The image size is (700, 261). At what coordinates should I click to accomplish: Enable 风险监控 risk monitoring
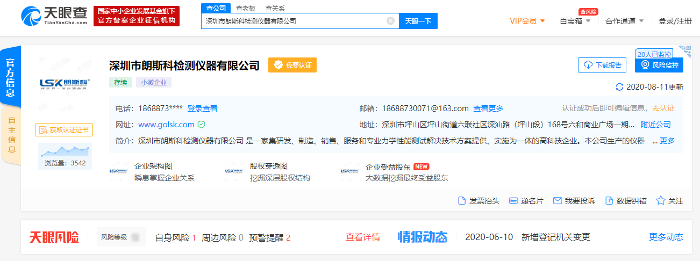[659, 65]
